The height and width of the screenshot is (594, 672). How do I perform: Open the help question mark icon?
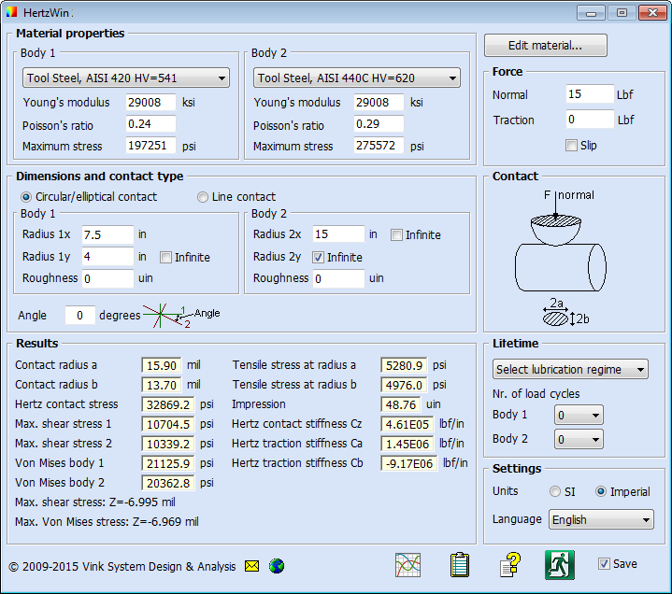pyautogui.click(x=509, y=565)
